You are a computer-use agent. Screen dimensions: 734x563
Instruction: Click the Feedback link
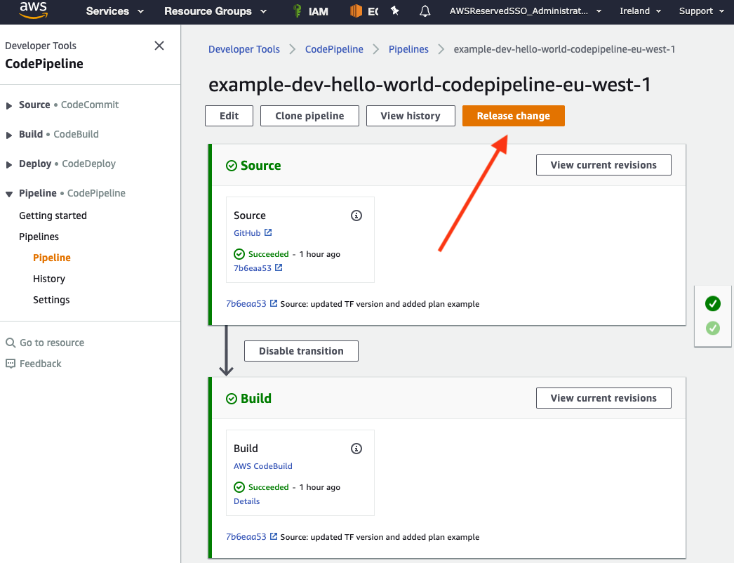tap(40, 364)
